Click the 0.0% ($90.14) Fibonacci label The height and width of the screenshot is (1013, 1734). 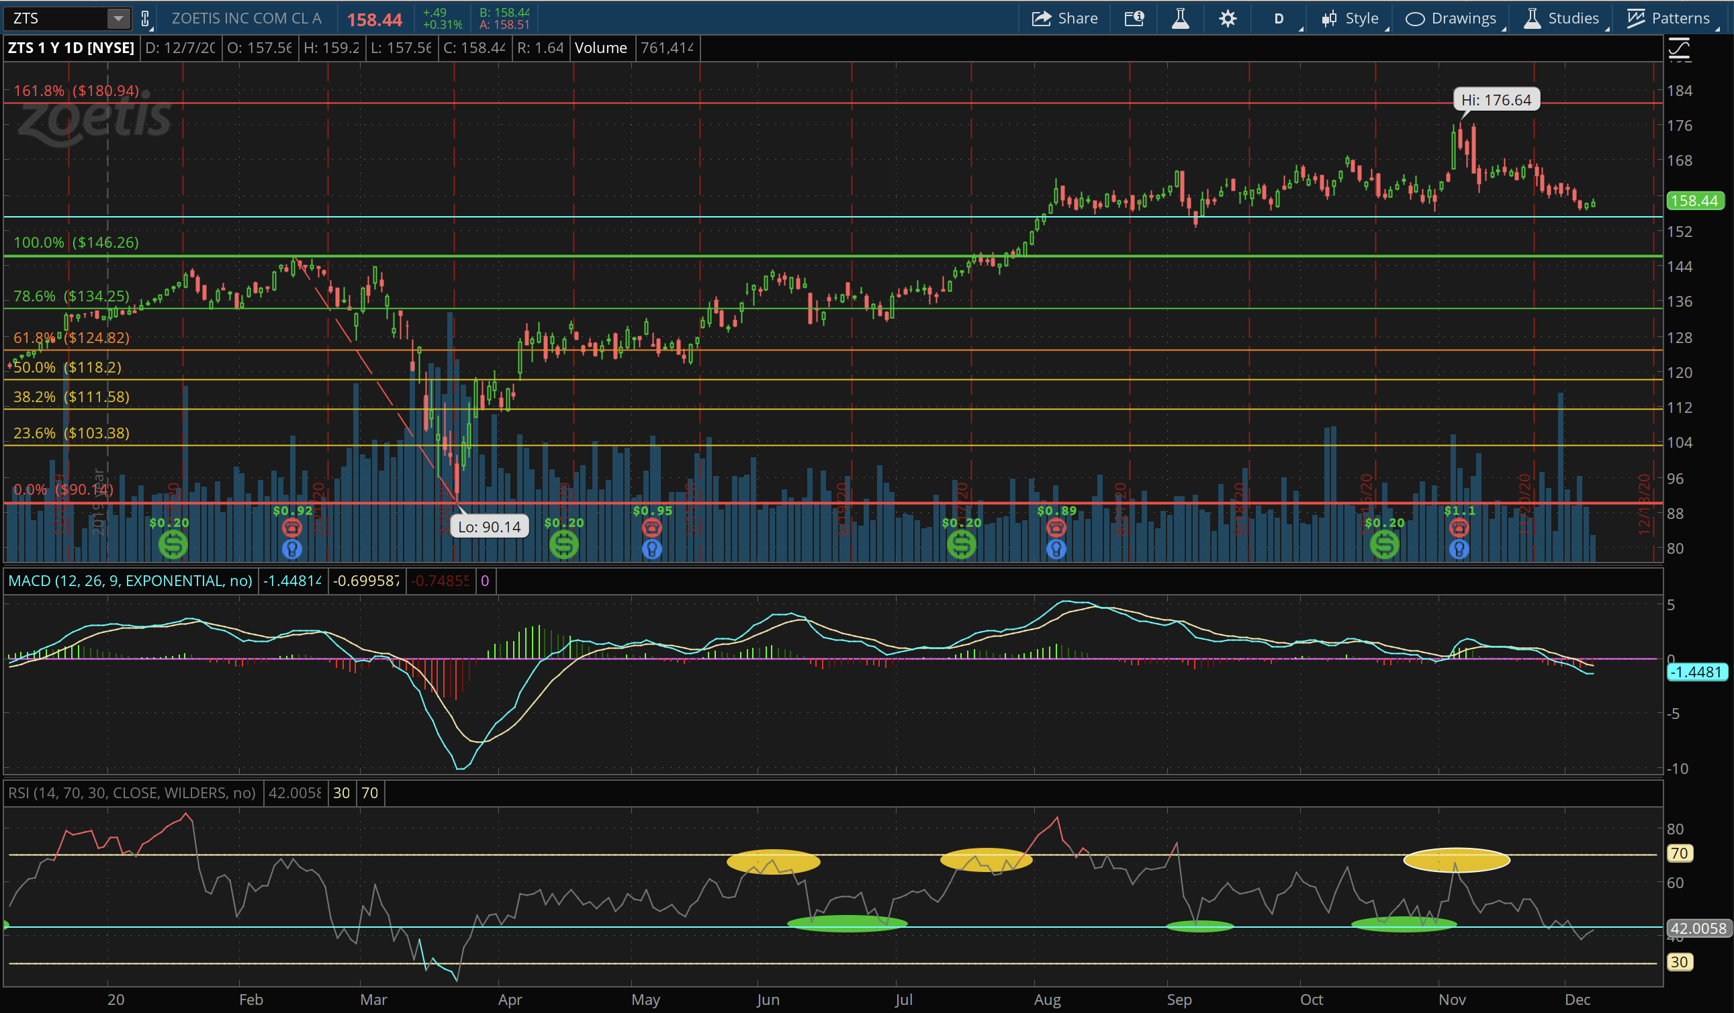pyautogui.click(x=62, y=489)
